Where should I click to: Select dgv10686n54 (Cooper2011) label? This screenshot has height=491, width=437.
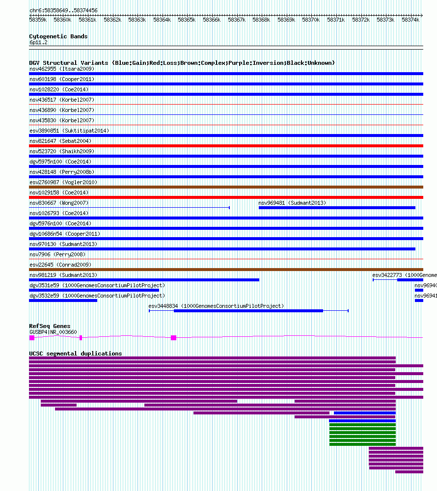pyautogui.click(x=65, y=234)
